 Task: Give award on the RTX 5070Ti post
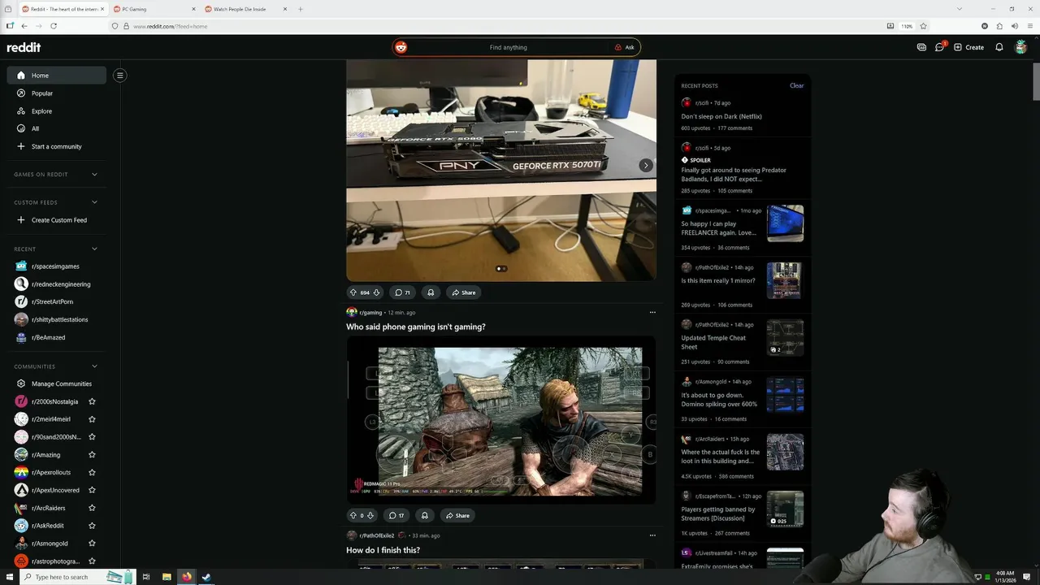[431, 292]
